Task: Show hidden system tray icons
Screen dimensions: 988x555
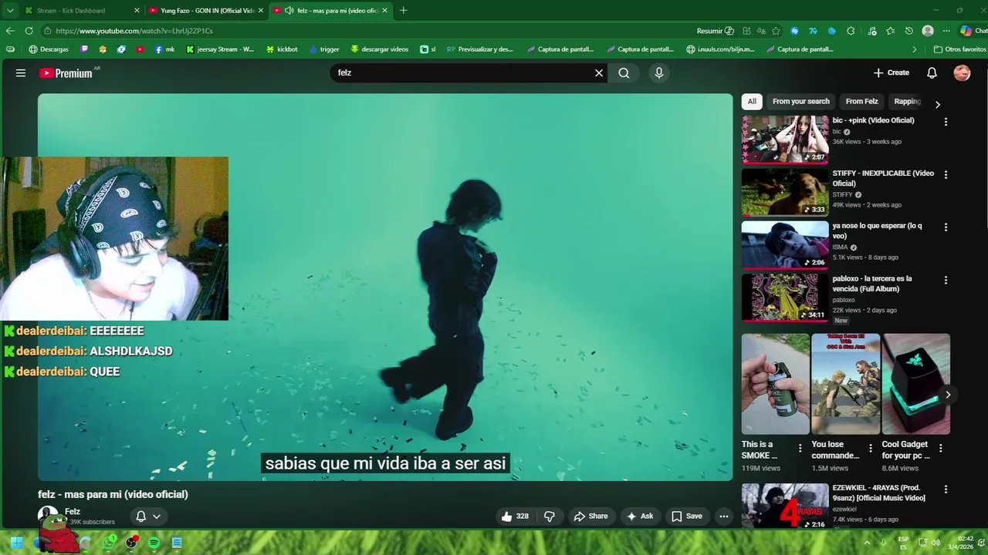Action: point(866,543)
